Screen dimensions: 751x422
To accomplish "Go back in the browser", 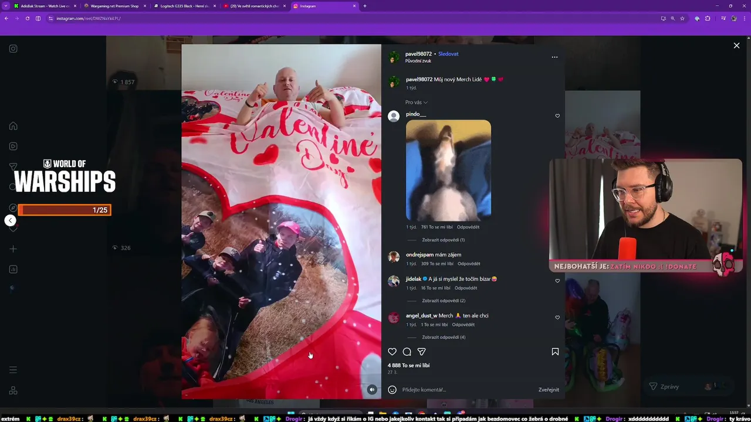I will (x=6, y=18).
